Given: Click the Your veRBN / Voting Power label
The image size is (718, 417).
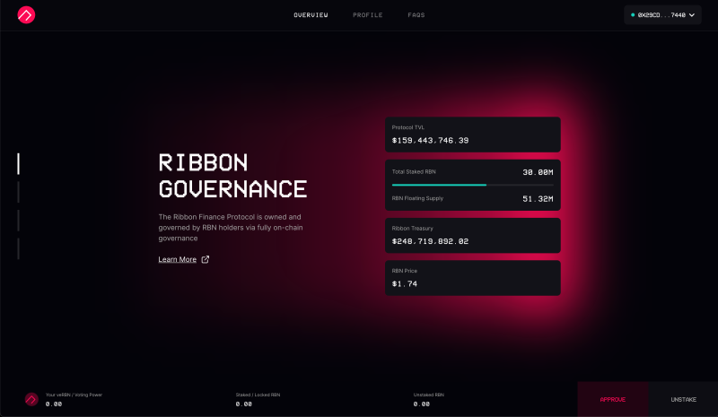Looking at the screenshot, I should tap(74, 395).
